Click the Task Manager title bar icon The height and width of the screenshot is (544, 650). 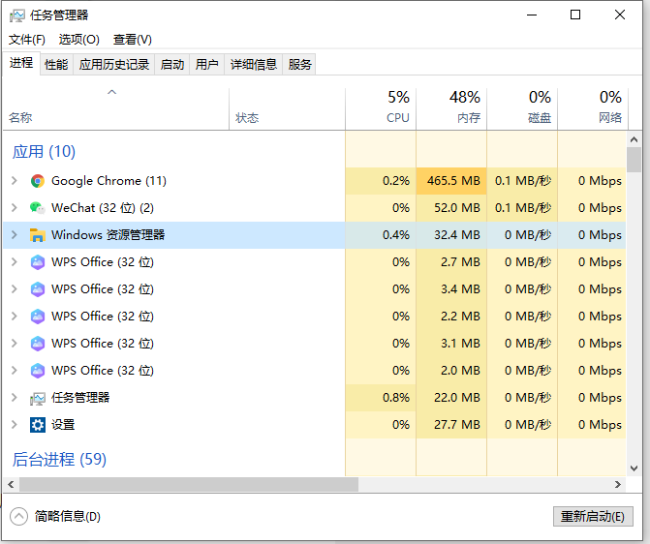tap(16, 15)
